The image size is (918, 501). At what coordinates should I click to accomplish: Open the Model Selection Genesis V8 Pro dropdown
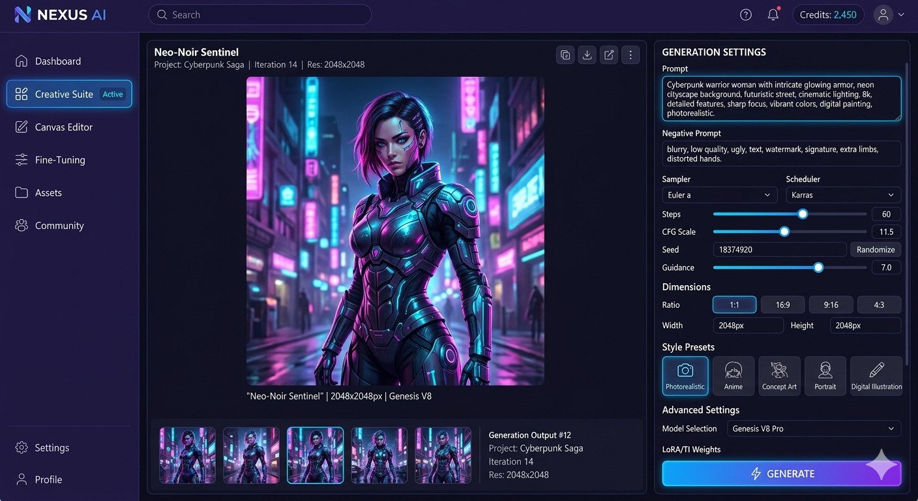[x=814, y=429]
